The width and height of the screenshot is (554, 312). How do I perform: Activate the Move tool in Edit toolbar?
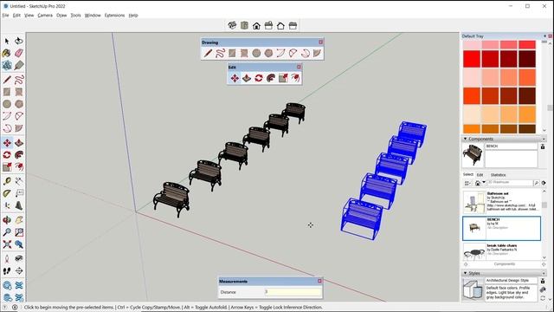[x=235, y=78]
